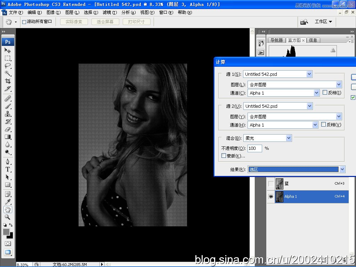Open the 帮助(H) menu
Viewport: 356px width, 267px height.
185,13
